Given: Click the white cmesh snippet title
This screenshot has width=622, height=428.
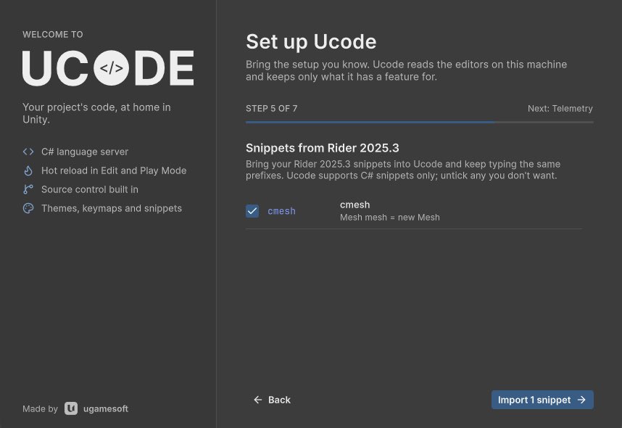Looking at the screenshot, I should 354,205.
